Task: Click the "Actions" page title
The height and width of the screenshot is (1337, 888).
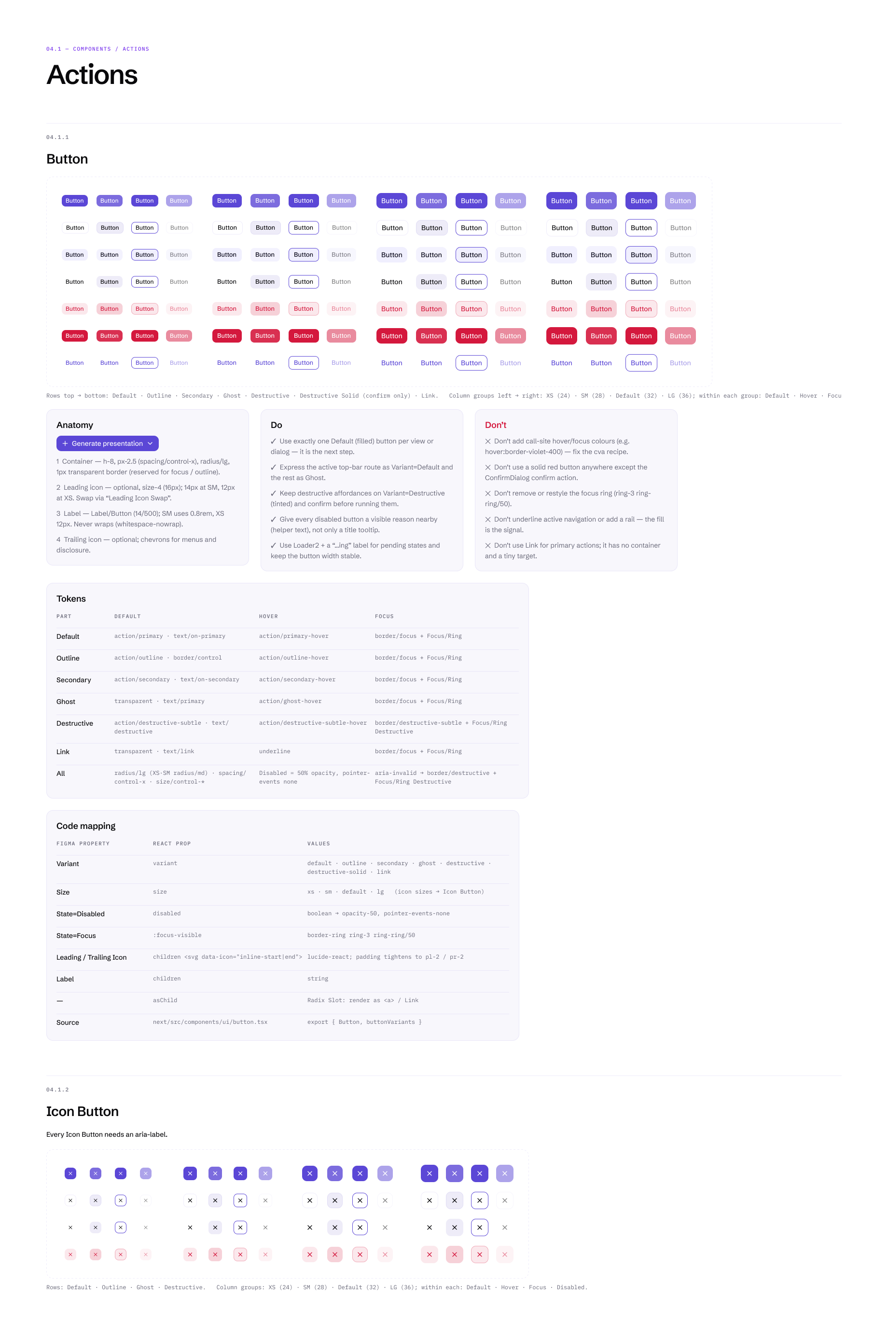Action: pyautogui.click(x=92, y=75)
